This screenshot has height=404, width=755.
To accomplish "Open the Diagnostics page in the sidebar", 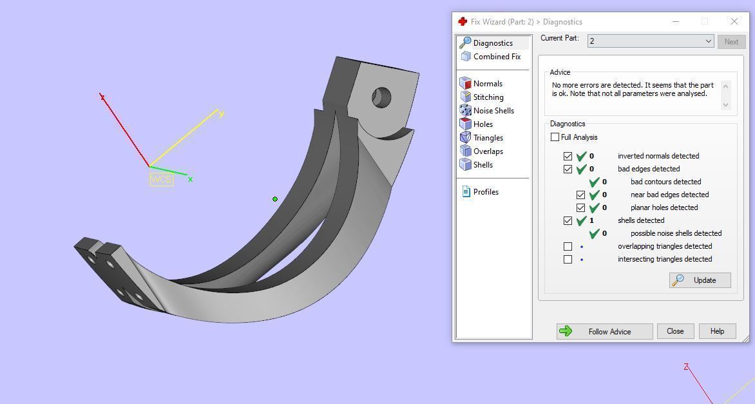I will (493, 43).
